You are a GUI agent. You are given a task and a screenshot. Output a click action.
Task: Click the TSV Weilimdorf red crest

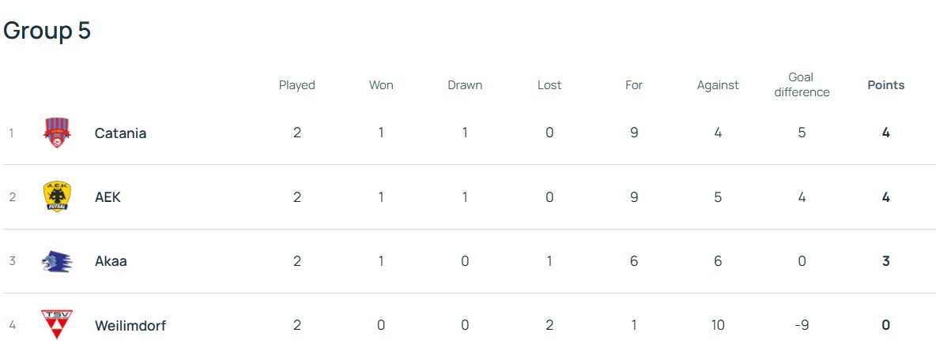click(x=56, y=325)
